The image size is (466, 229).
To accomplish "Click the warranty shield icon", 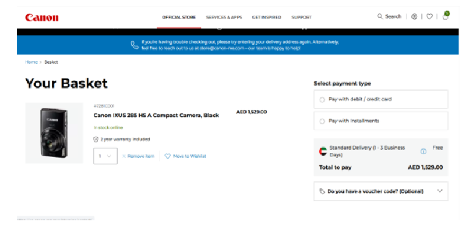I will point(96,139).
